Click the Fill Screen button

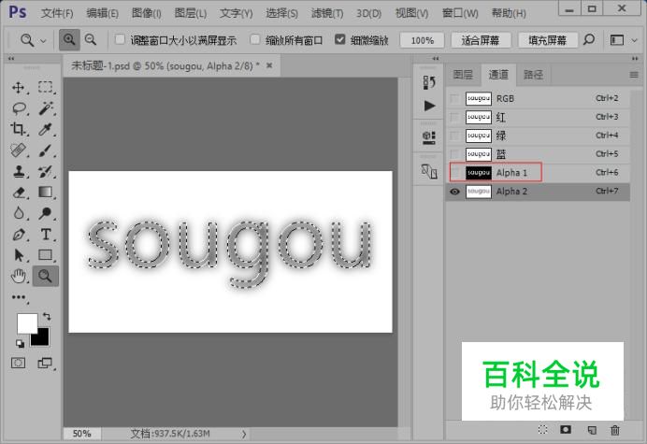tap(547, 40)
